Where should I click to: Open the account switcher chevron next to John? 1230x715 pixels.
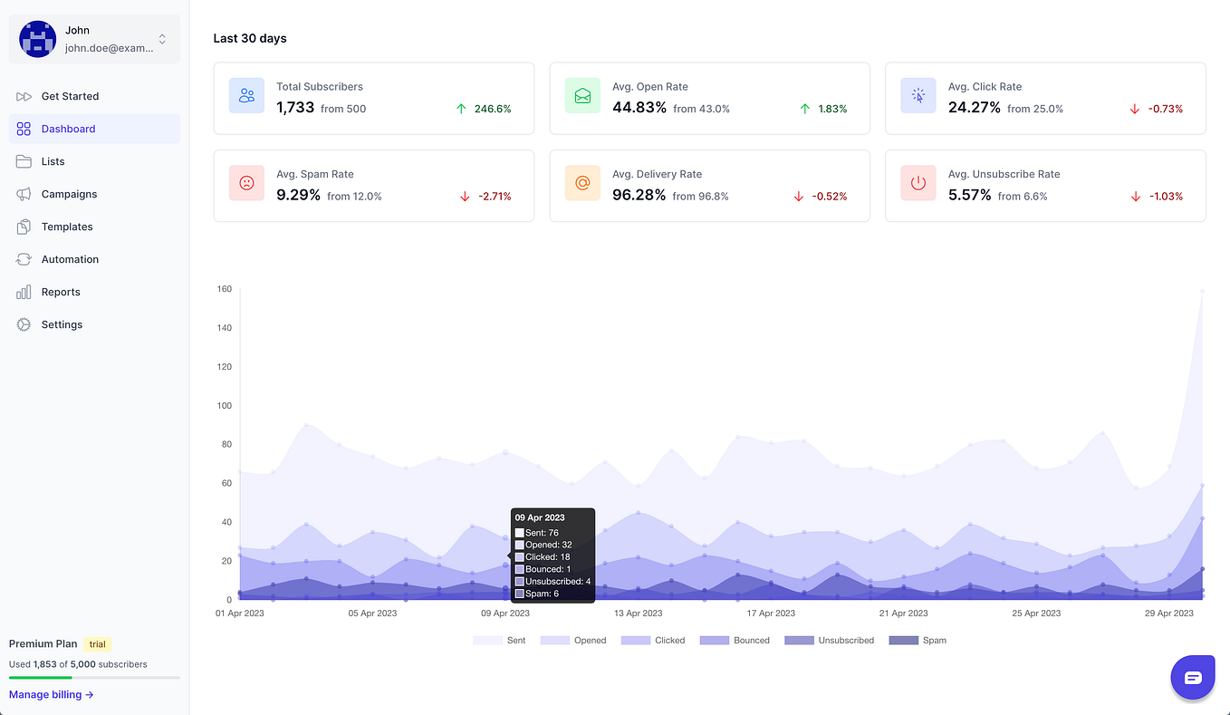tap(161, 39)
